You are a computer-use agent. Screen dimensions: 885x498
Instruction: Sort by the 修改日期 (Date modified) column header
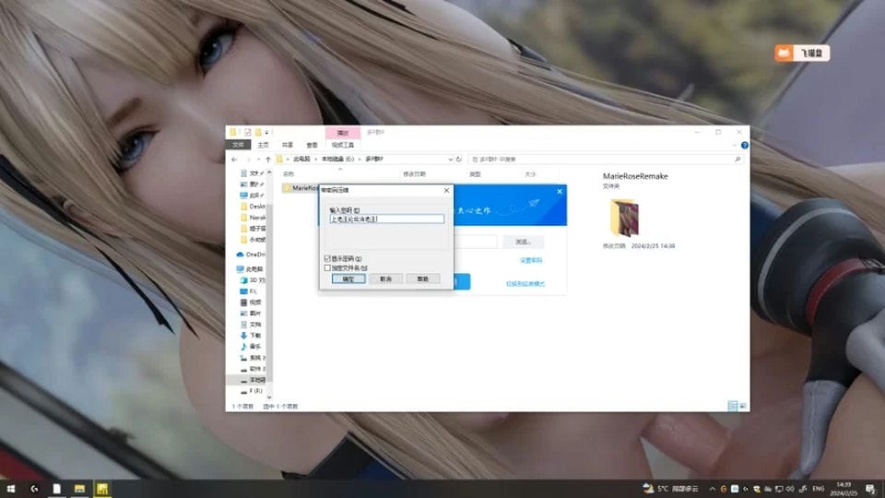pyautogui.click(x=414, y=174)
